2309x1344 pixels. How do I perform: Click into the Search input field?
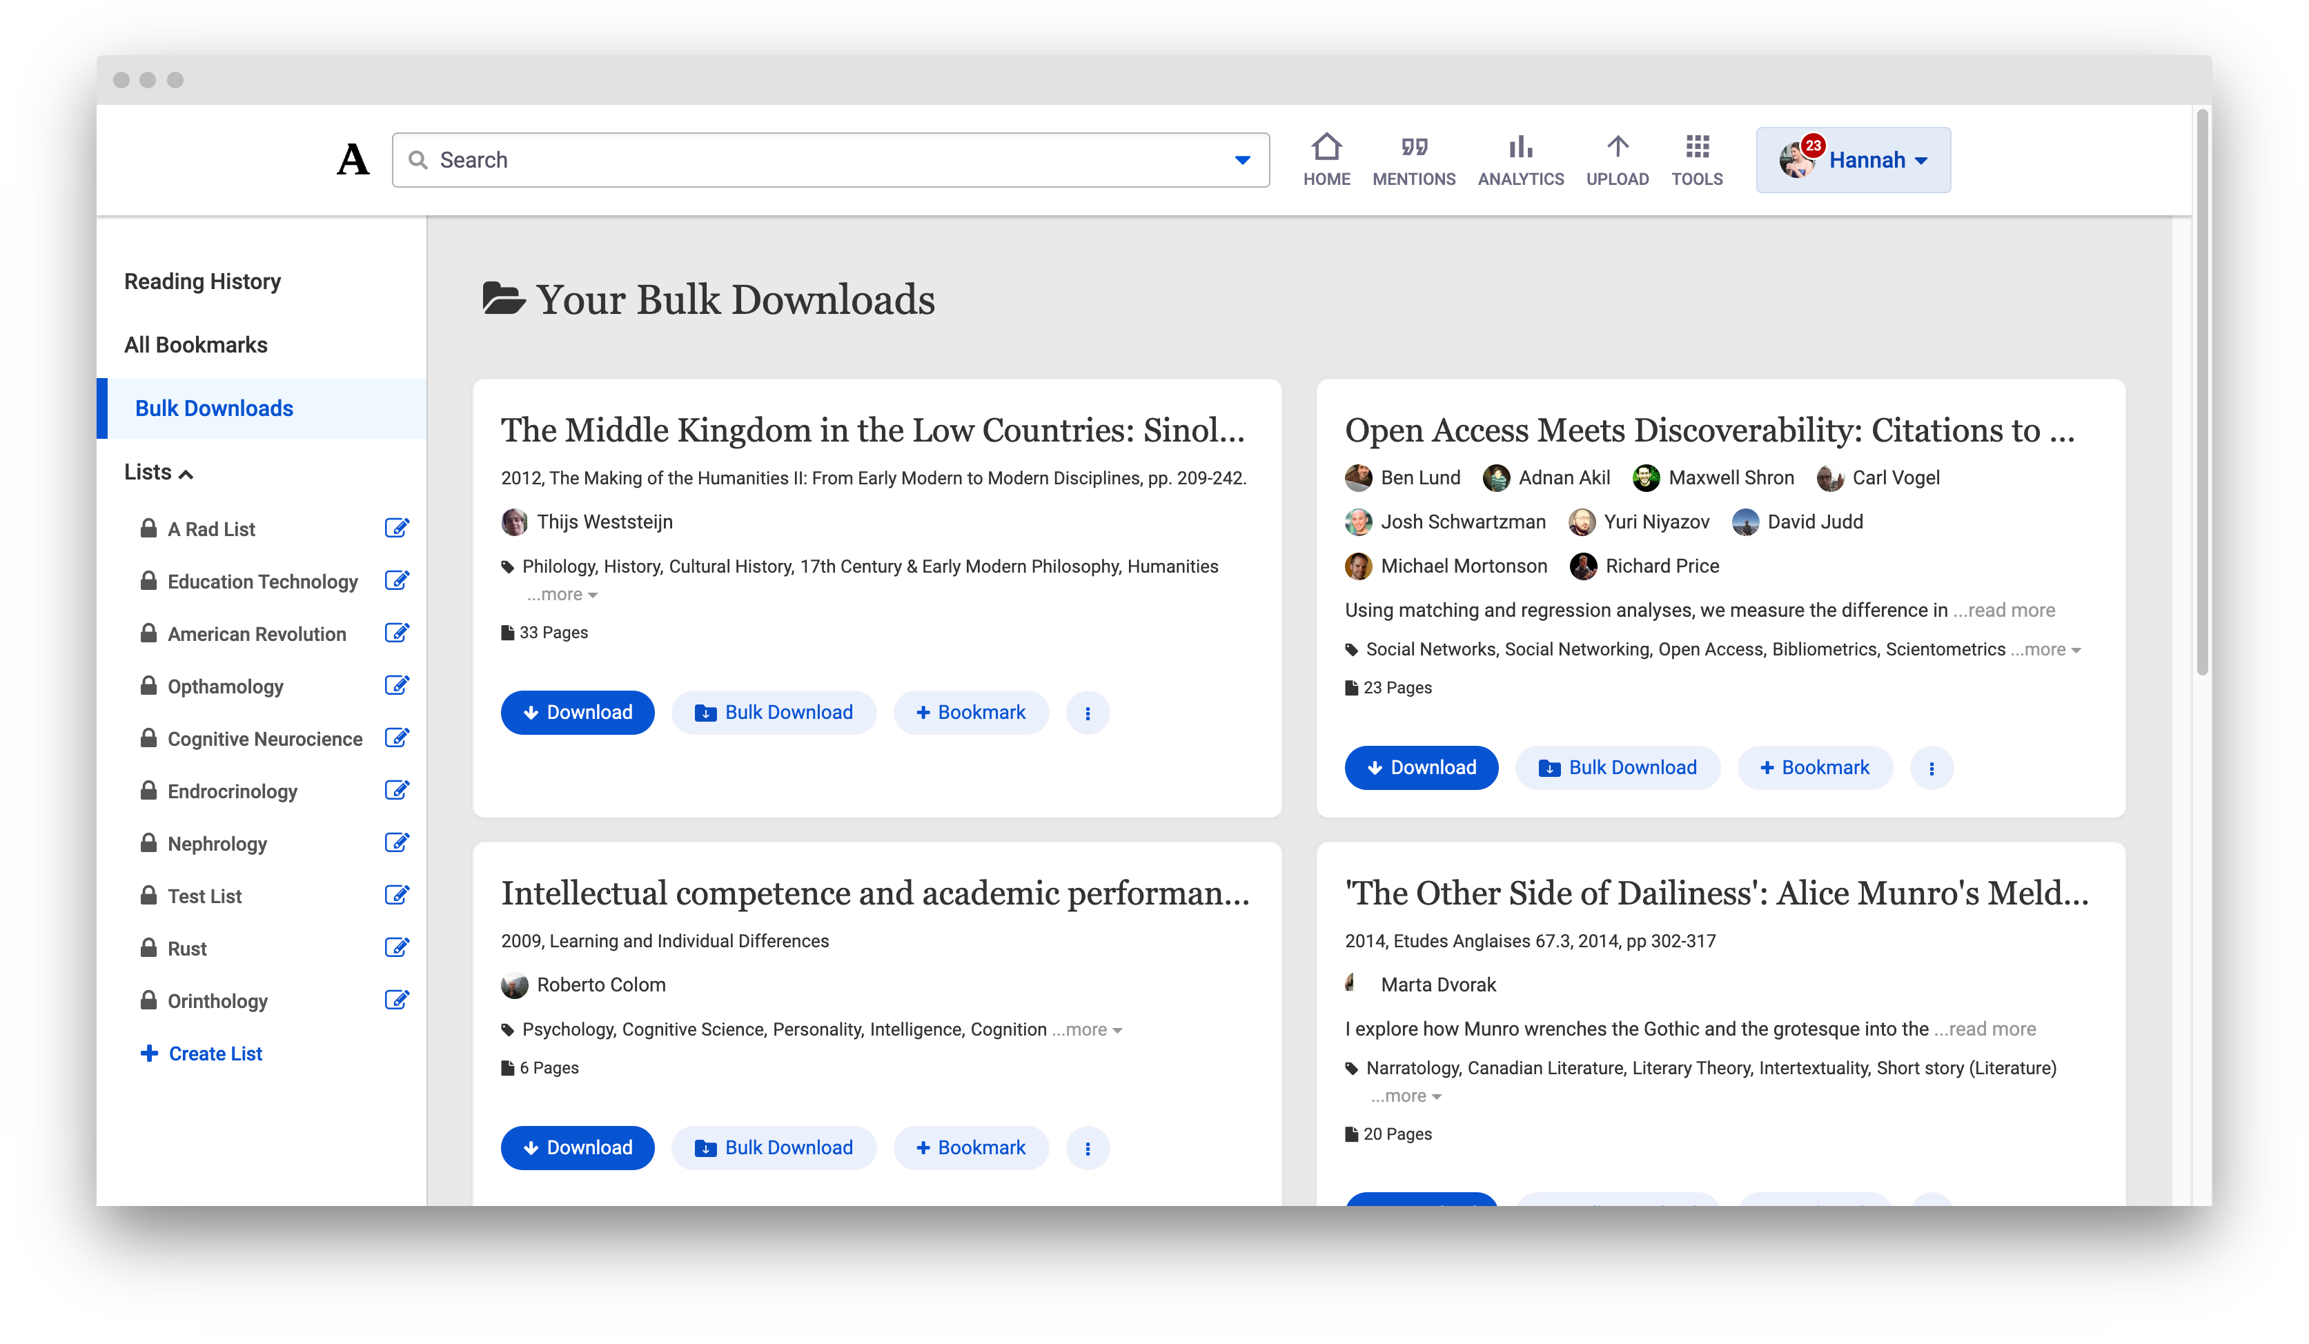click(830, 160)
